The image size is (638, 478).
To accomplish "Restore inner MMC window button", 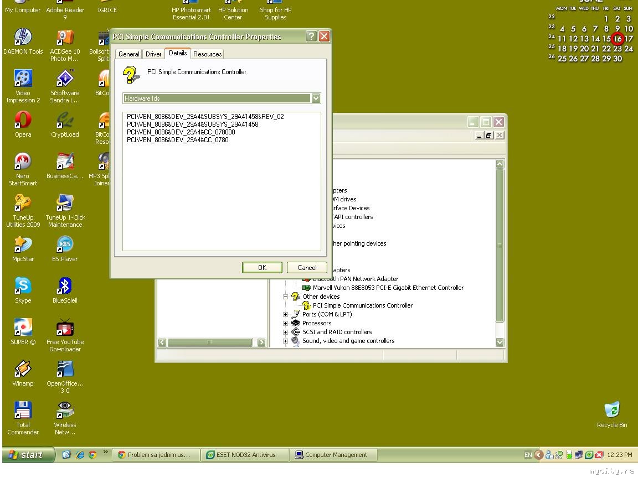I will coord(489,136).
